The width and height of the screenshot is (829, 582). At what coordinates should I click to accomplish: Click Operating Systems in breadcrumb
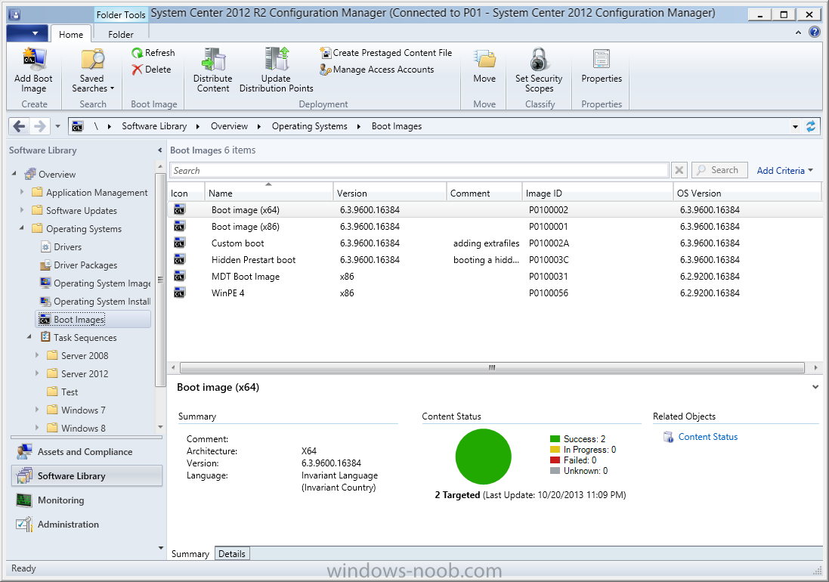(309, 126)
